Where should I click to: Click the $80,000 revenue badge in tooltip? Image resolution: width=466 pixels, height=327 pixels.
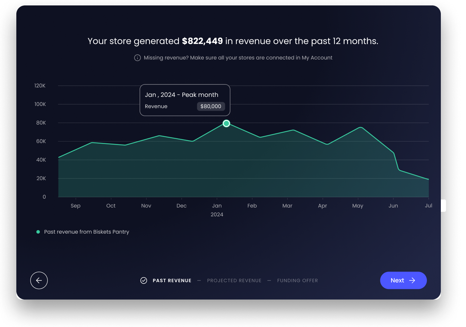click(x=211, y=106)
